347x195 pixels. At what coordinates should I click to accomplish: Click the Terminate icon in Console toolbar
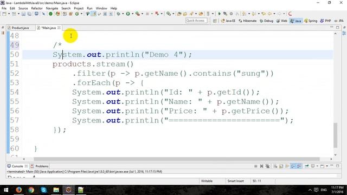255,166
